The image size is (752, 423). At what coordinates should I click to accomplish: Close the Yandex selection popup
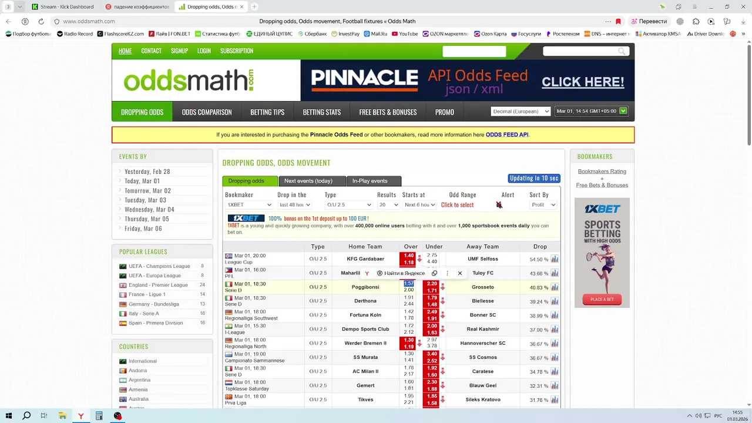460,273
